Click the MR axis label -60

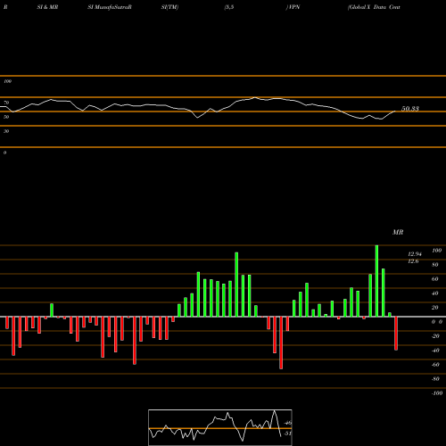tap(435, 365)
